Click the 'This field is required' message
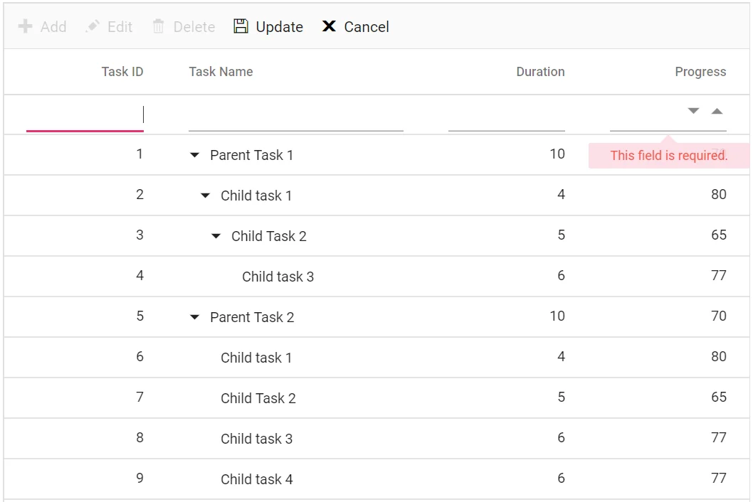Viewport: 753px width, 502px height. click(668, 155)
